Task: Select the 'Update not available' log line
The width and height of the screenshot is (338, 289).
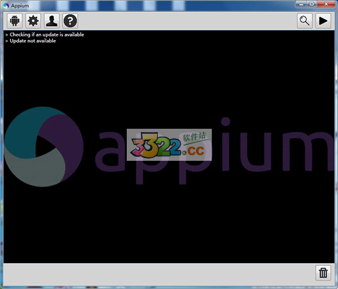Action: (x=33, y=41)
